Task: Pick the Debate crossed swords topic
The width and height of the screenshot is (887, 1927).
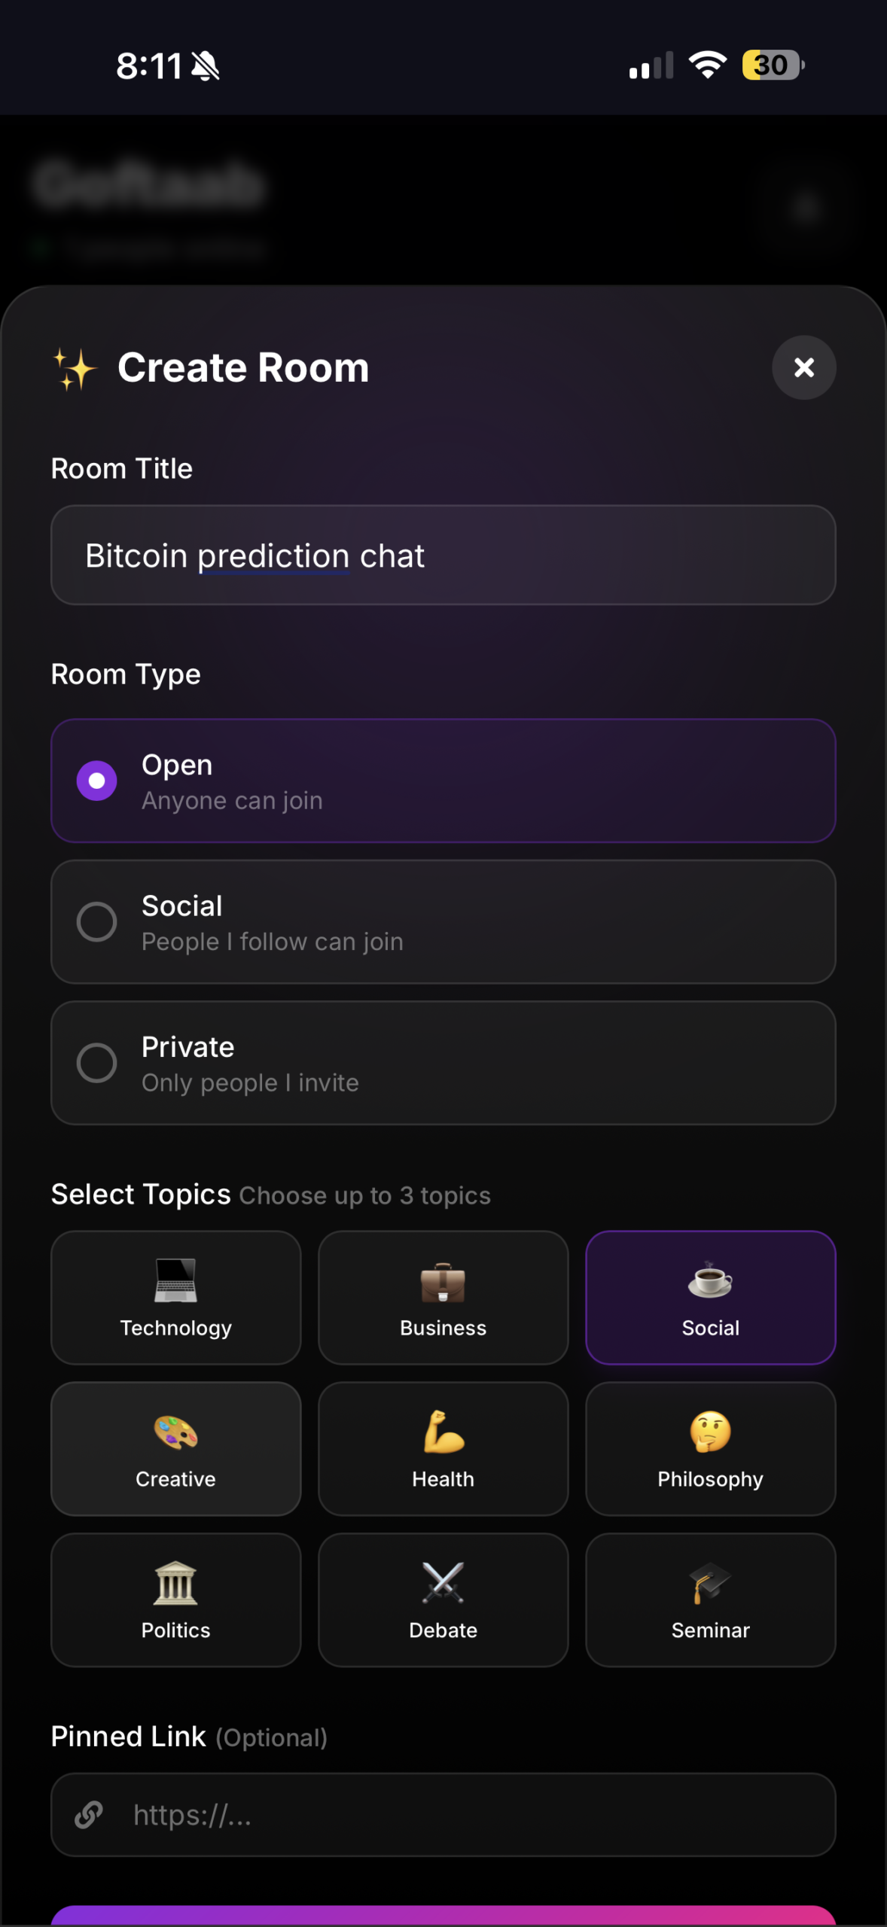Action: pyautogui.click(x=443, y=1600)
